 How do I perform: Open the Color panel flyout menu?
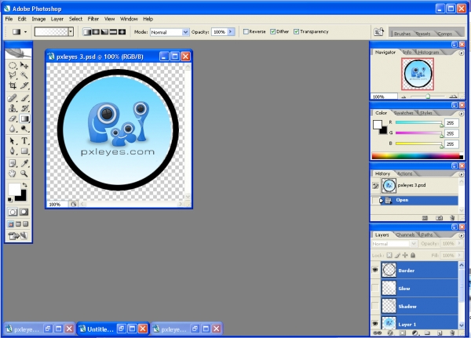(461, 114)
